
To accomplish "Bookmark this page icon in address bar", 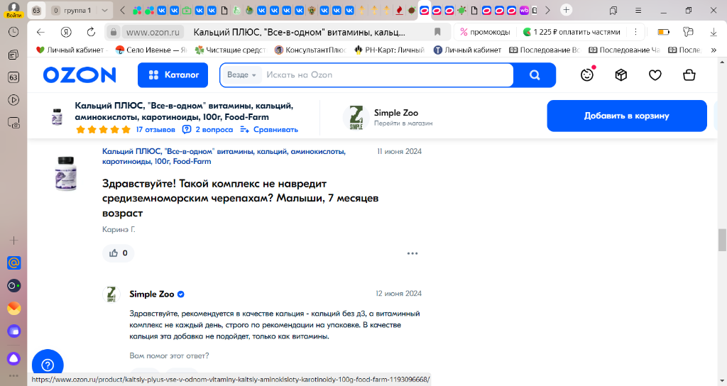I will point(437,32).
